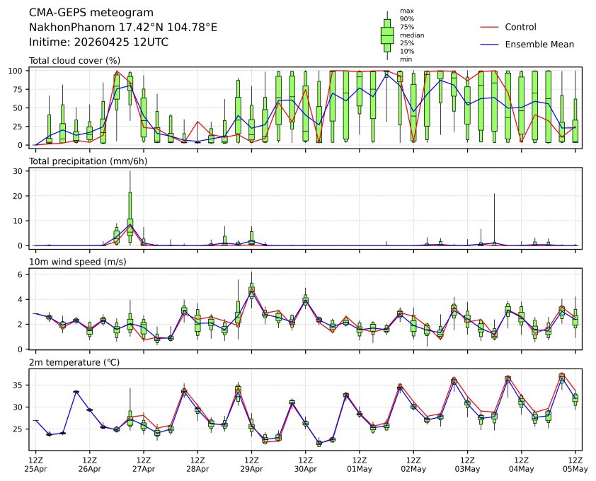Click the median label in the legend
This screenshot has height=481, width=596.
(x=409, y=35)
